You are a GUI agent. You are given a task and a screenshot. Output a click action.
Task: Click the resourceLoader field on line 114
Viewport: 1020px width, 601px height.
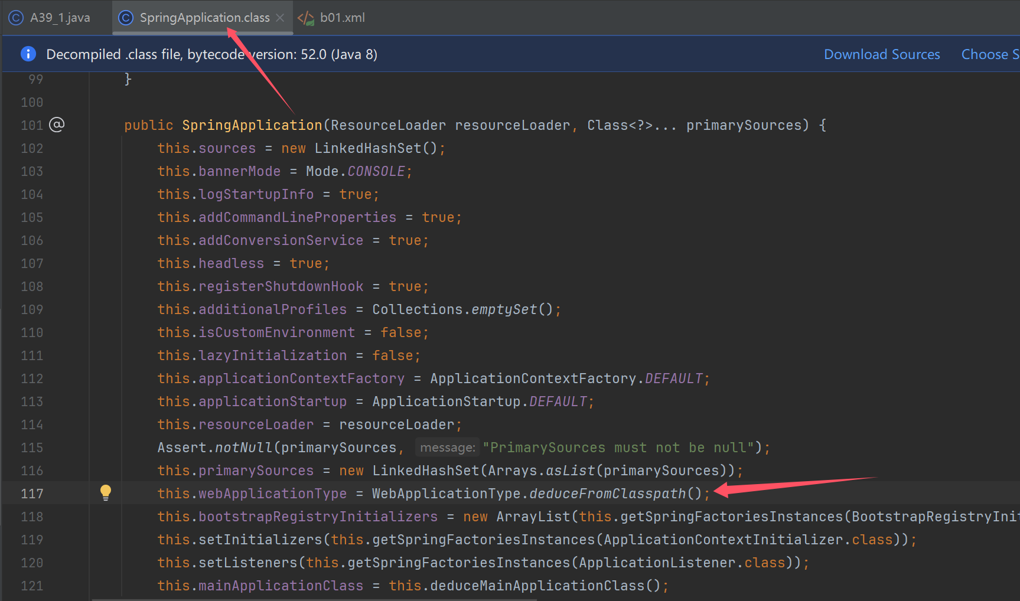[x=256, y=424]
